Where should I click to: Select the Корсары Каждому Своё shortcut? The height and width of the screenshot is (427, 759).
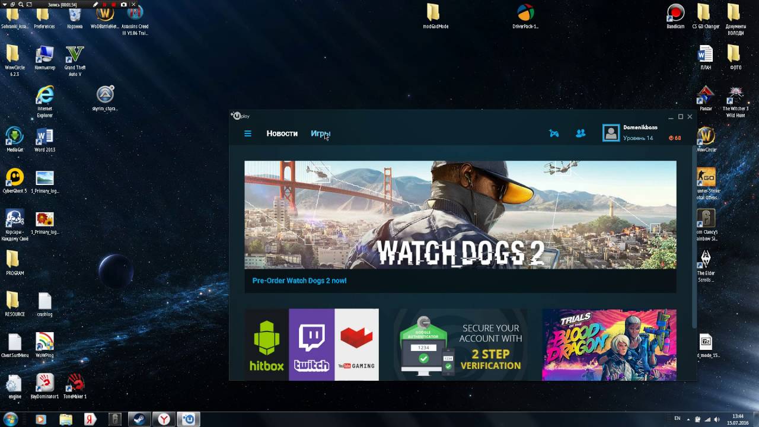point(15,225)
